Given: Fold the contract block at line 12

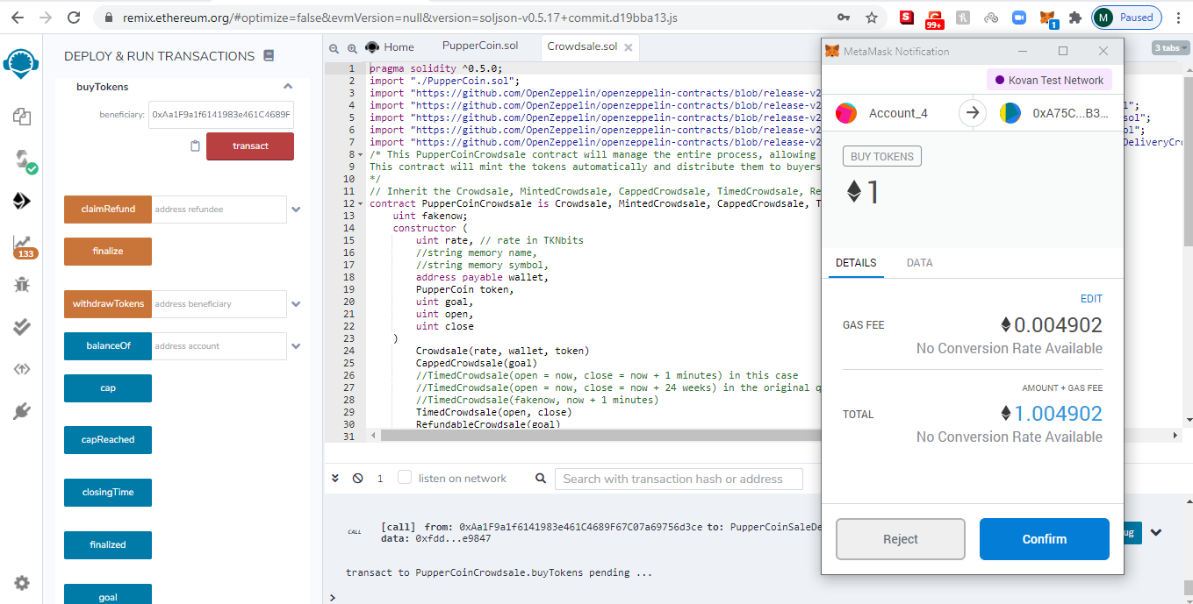Looking at the screenshot, I should pos(361,203).
